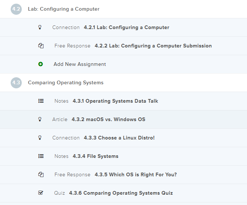
Task: Select Add New Assignment text
Action: [x=80, y=64]
